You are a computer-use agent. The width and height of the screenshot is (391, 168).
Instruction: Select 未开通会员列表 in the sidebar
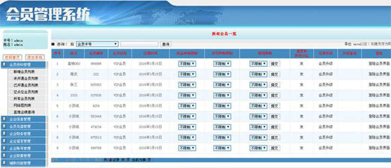pos(26,78)
